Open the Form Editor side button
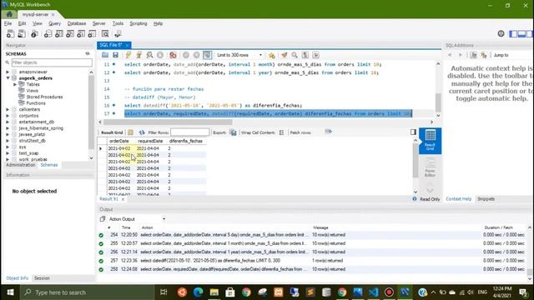534x300 pixels. pos(430,167)
